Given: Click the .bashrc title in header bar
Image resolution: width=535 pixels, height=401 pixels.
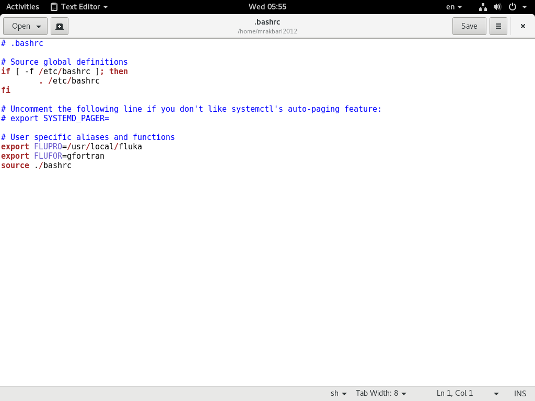Looking at the screenshot, I should click(x=267, y=22).
